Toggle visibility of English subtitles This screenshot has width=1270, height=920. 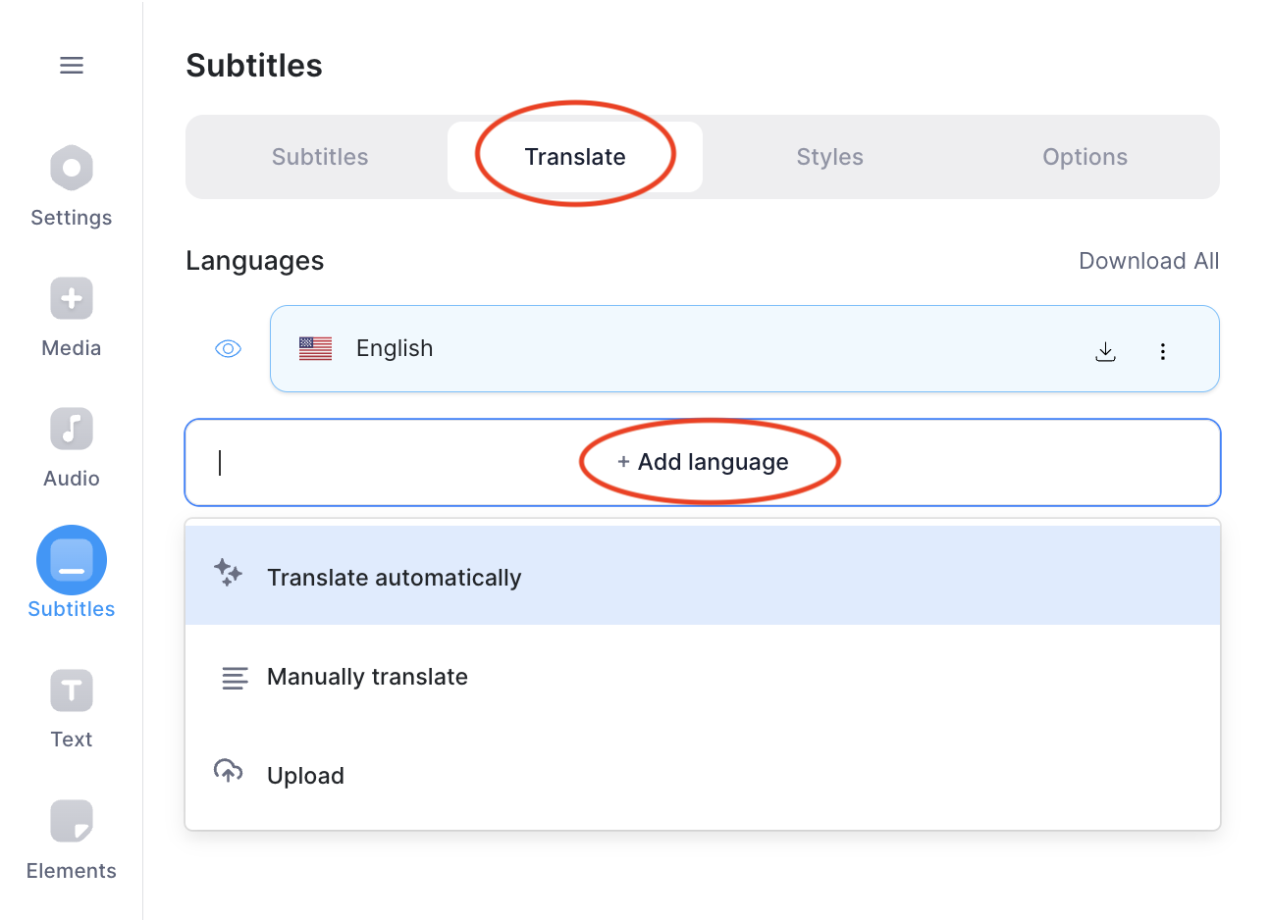[228, 348]
